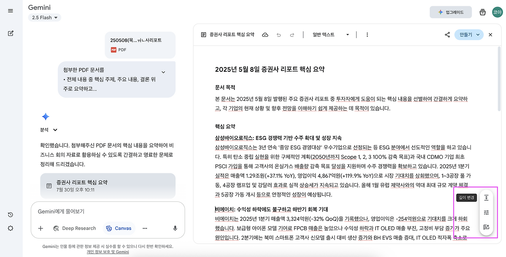This screenshot has height=257, width=506.
Task: Click the Gemini logo text
Action: pos(39,7)
